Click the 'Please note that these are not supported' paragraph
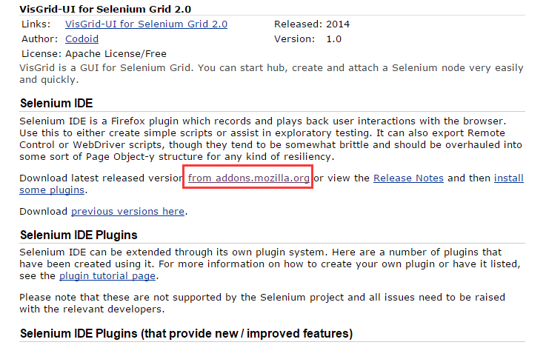The image size is (546, 345). tap(262, 303)
